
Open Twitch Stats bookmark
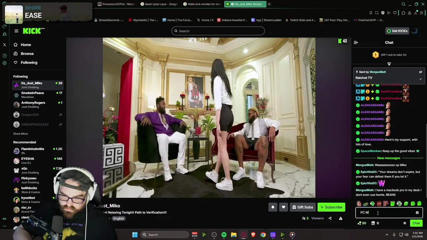[300, 20]
